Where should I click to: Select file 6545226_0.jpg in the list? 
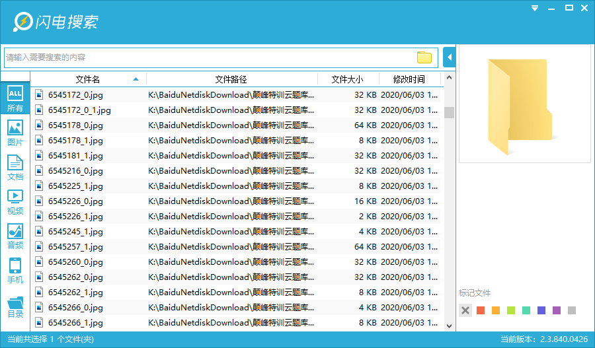[x=75, y=201]
